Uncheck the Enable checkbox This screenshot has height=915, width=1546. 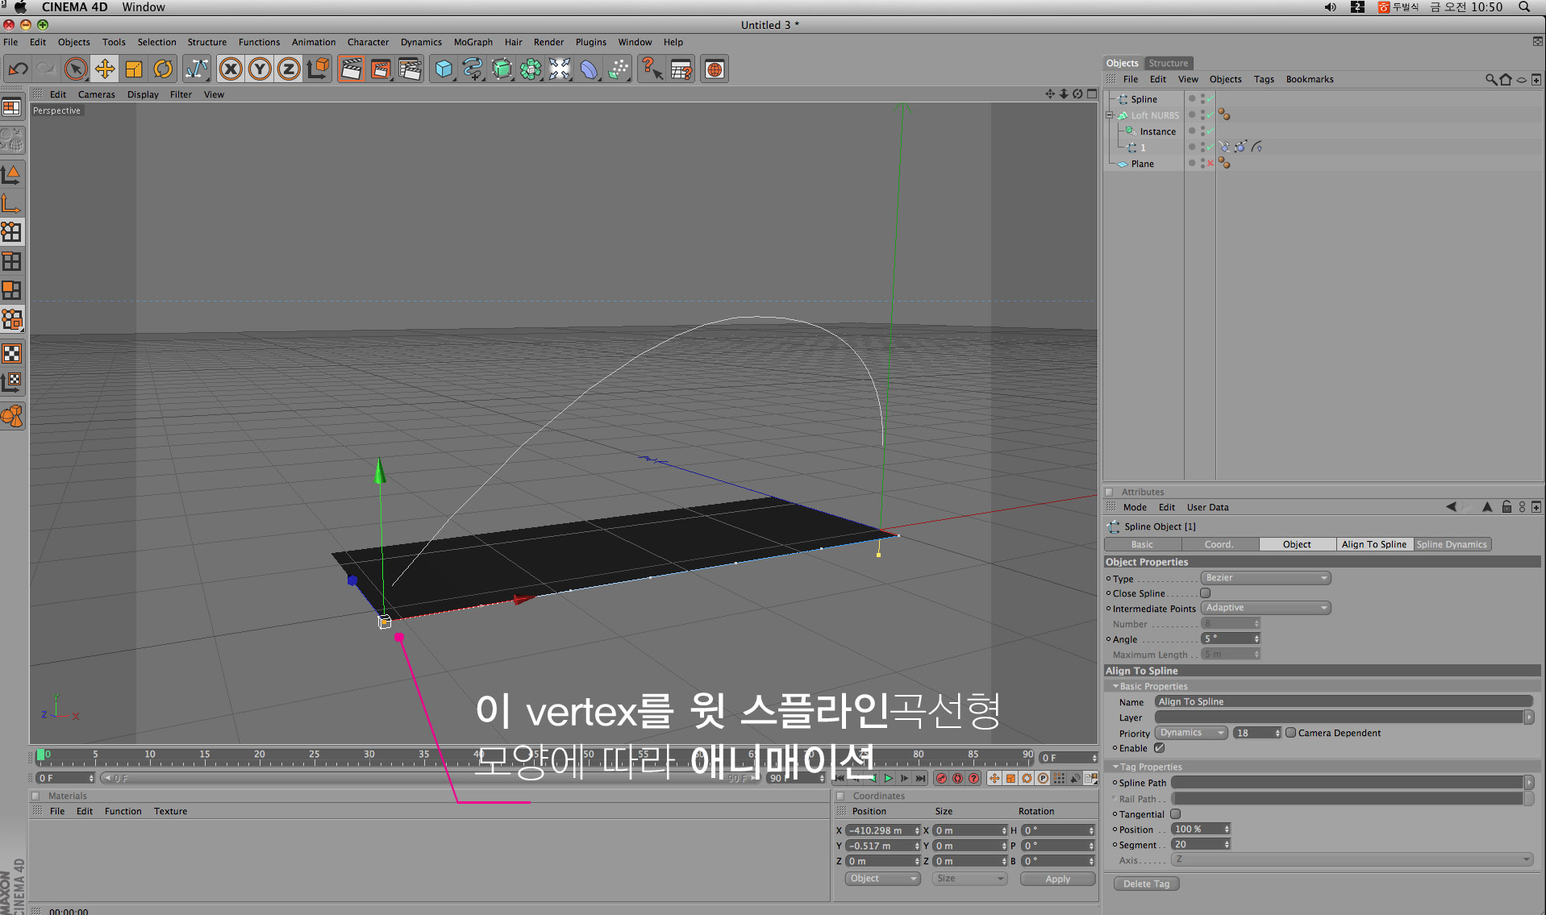coord(1159,748)
